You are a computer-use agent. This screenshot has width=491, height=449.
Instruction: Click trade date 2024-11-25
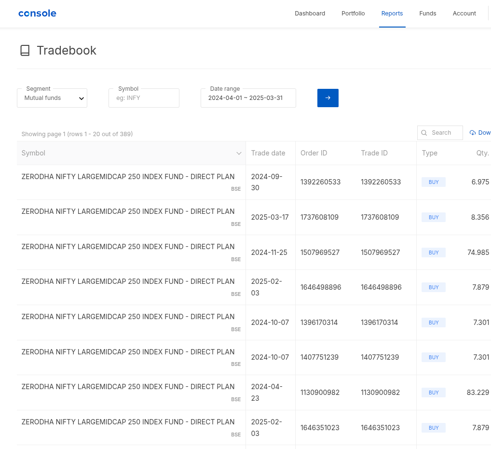point(269,253)
